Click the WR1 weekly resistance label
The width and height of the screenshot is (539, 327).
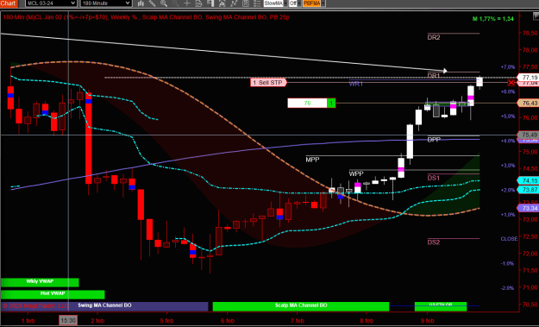pos(356,84)
